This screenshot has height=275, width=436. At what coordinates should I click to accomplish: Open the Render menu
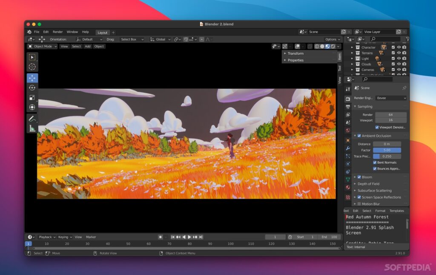[57, 32]
